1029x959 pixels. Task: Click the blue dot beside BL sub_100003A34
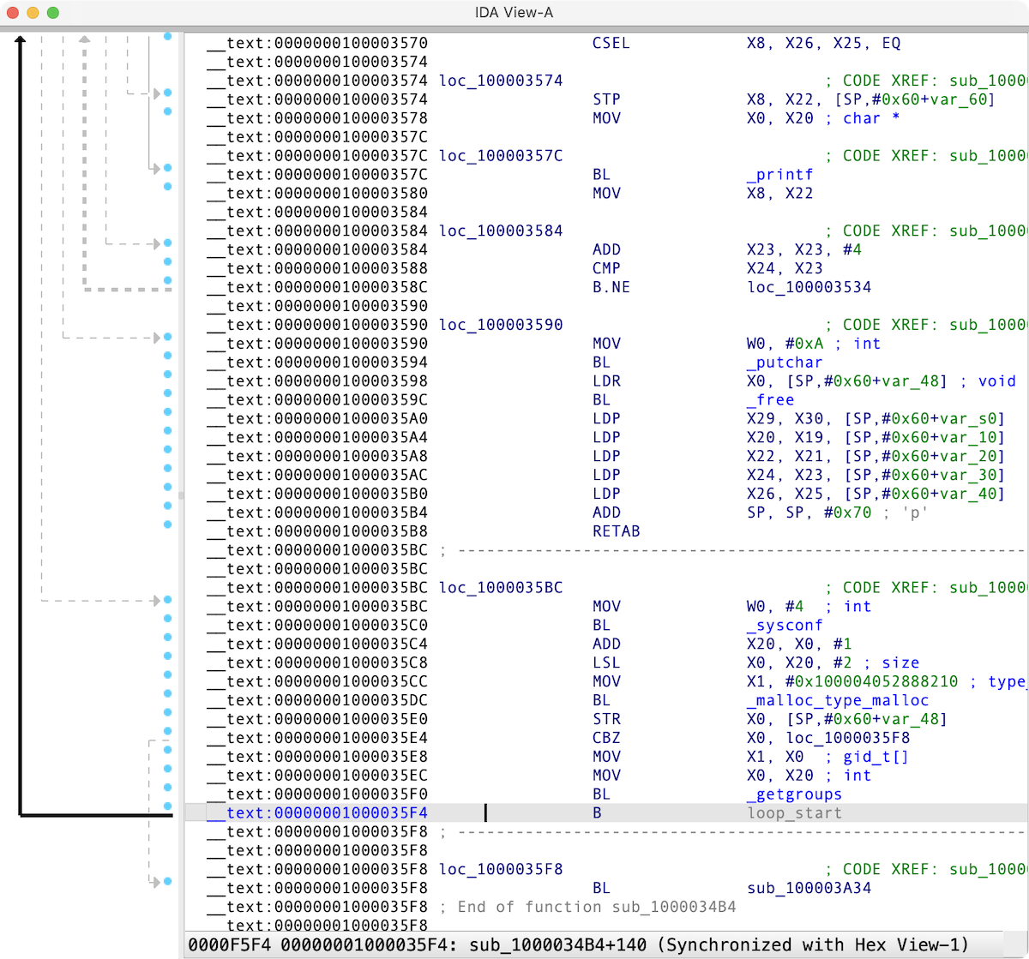(168, 881)
